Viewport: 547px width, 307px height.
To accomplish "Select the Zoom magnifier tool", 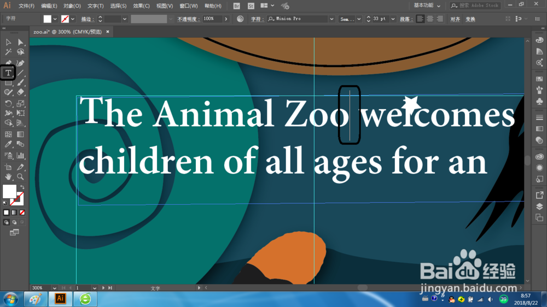I will pos(21,177).
